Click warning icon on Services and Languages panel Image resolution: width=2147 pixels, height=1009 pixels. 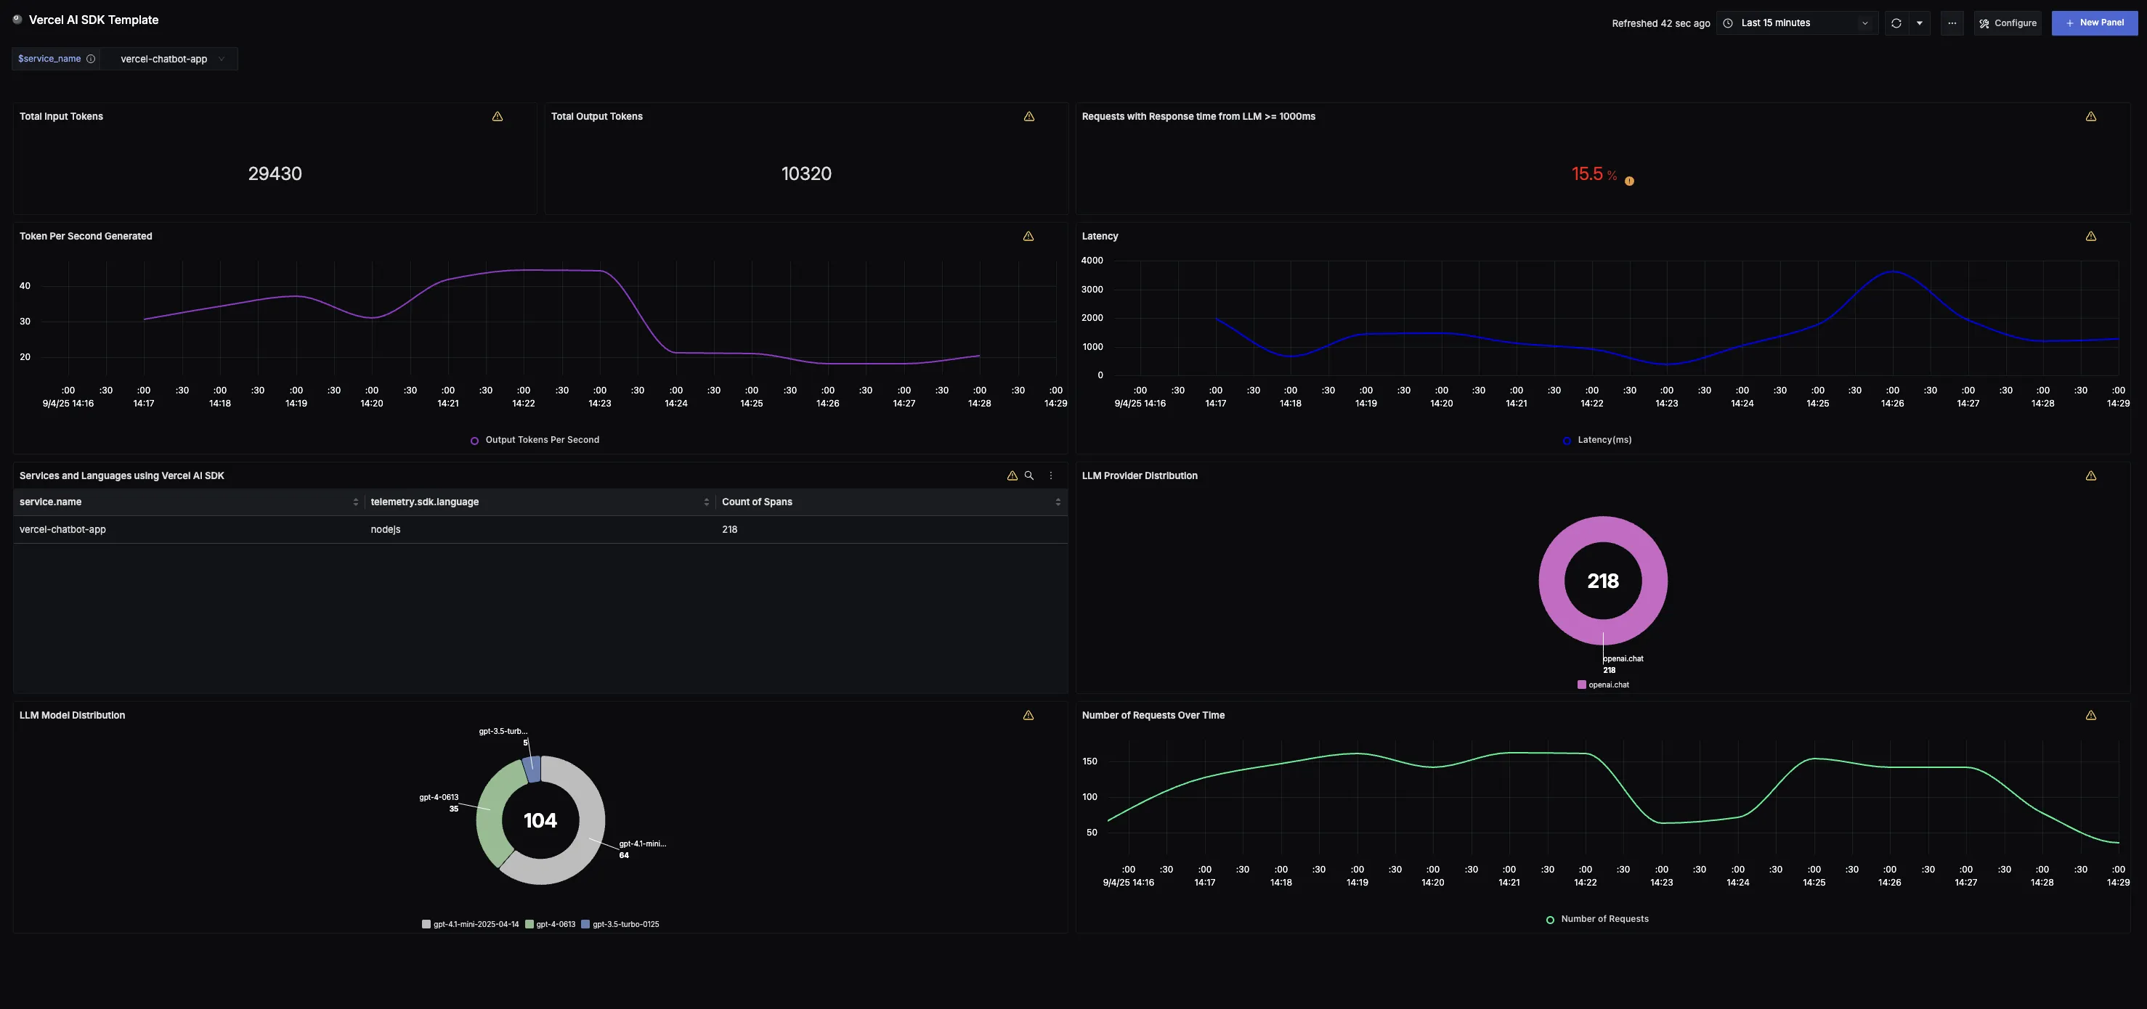click(1012, 475)
